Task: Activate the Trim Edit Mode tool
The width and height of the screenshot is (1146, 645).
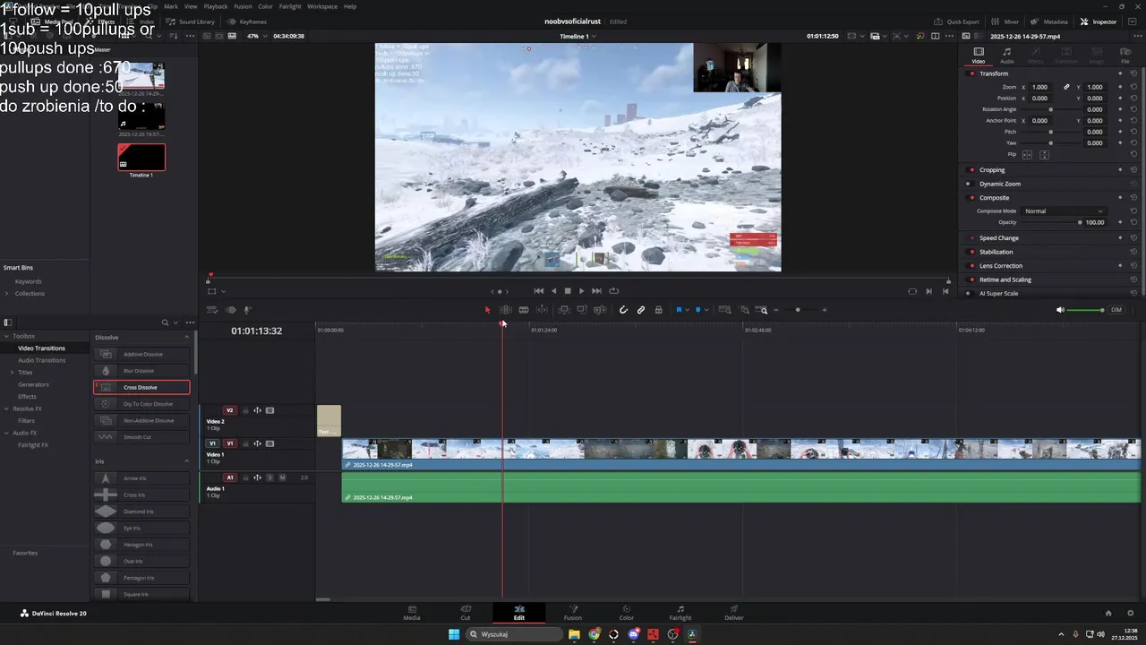Action: (x=506, y=310)
